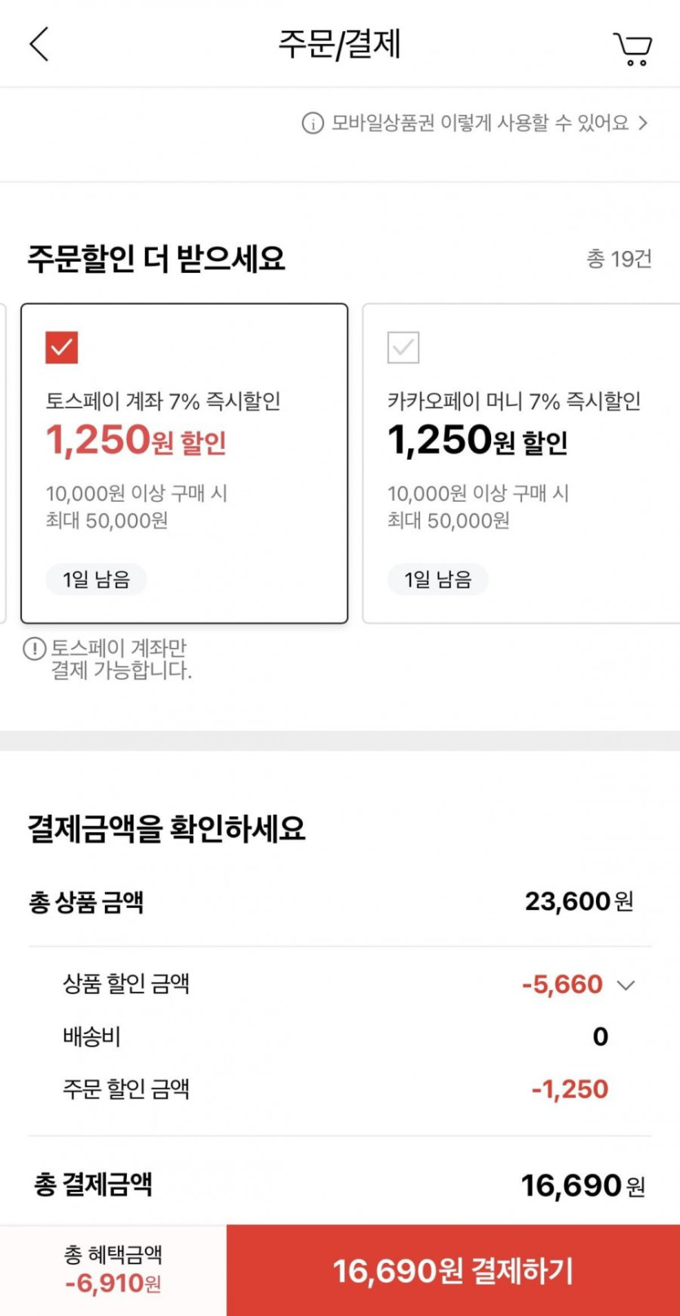Tap the 1일 남음 badge on Toss card
This screenshot has height=1316, width=680.
pyautogui.click(x=96, y=579)
